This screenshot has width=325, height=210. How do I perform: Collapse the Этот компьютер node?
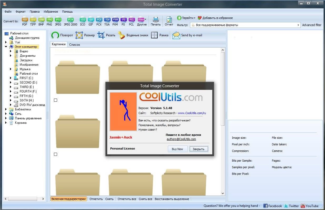[x=6, y=47]
